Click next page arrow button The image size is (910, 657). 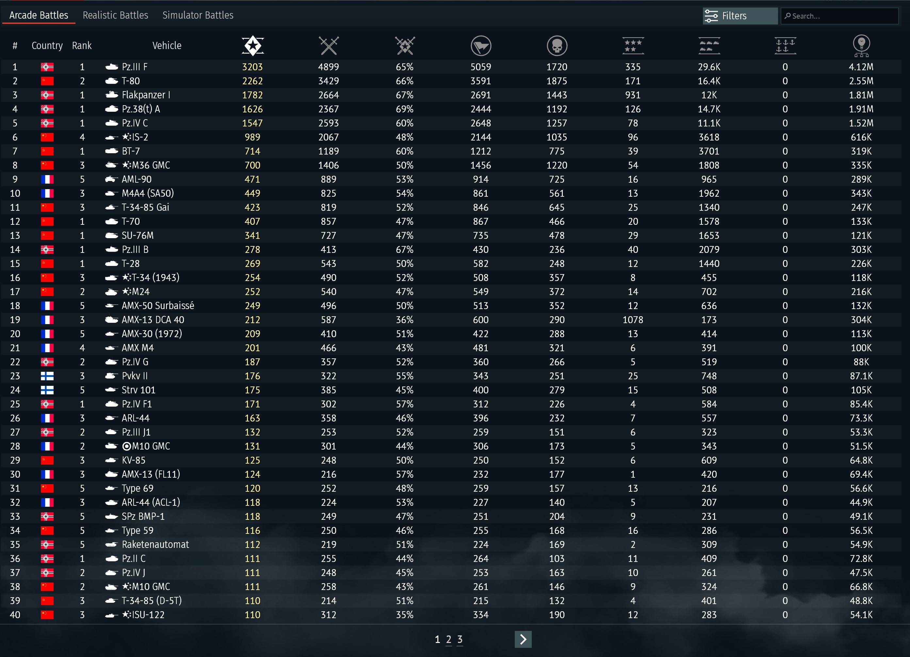pos(523,639)
